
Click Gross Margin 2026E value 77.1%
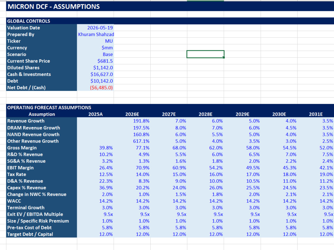(x=143, y=148)
